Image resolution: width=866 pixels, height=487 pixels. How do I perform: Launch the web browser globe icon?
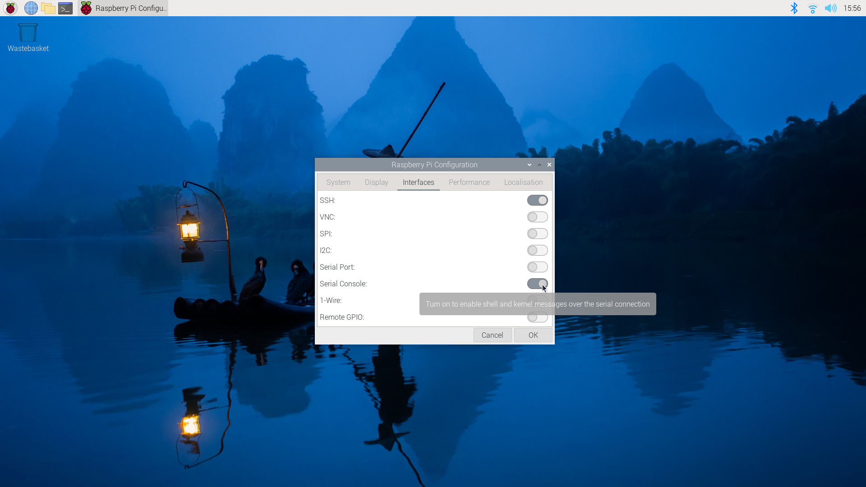(x=31, y=8)
